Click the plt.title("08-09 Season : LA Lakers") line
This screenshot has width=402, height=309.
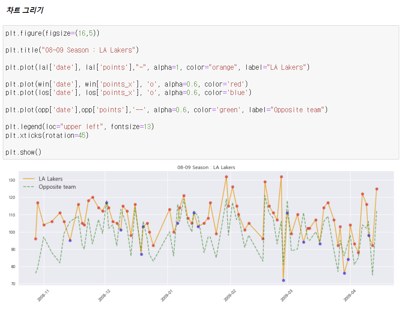(x=72, y=50)
